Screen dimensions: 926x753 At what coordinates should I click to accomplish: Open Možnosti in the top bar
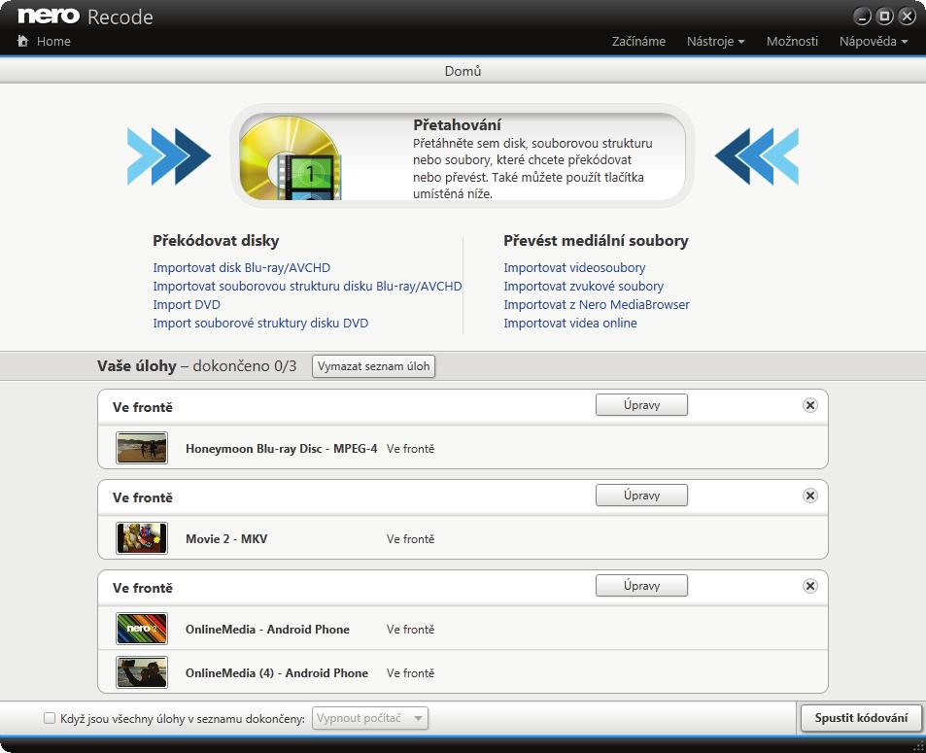point(792,42)
